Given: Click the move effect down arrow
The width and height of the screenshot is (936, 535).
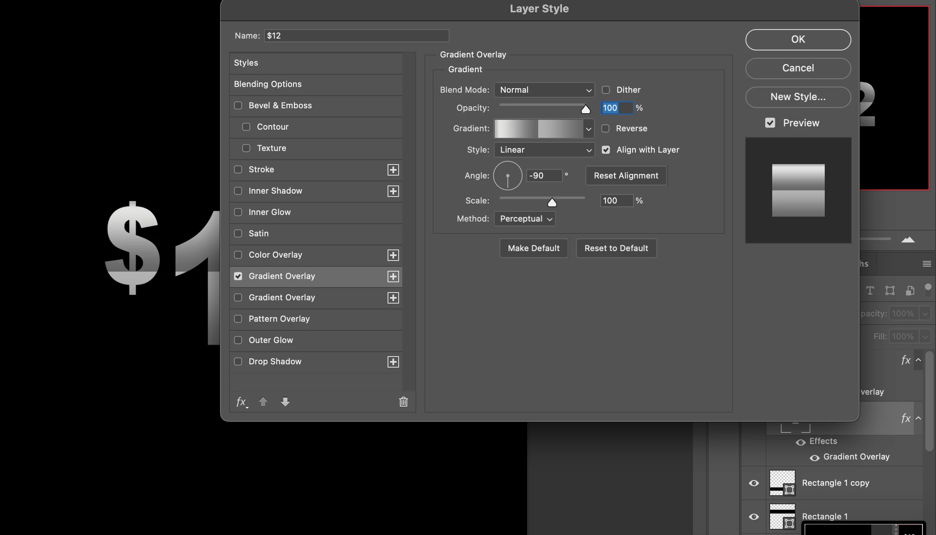Looking at the screenshot, I should click(x=285, y=402).
